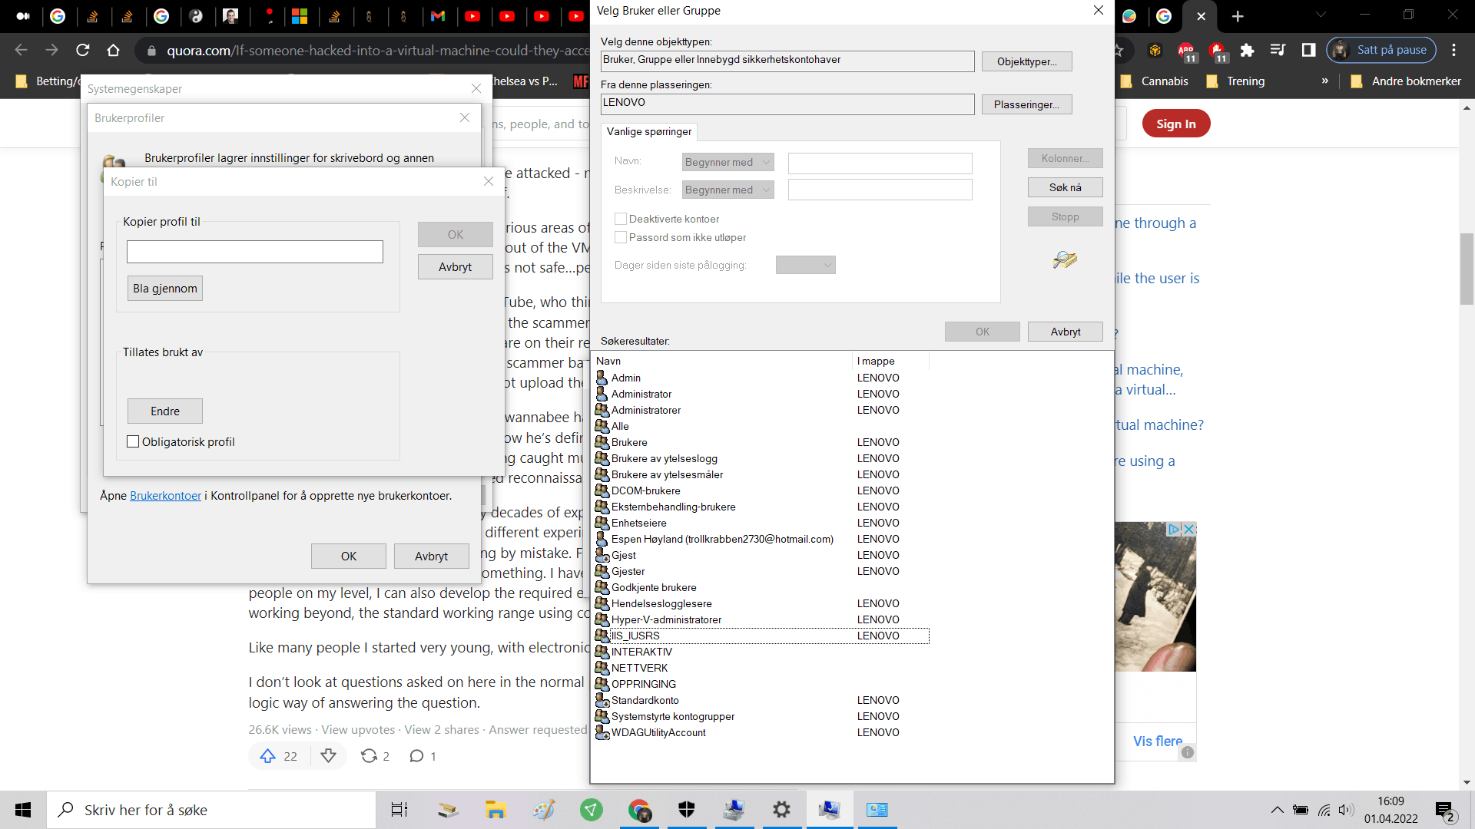Click the upvote arrow icon

(267, 756)
